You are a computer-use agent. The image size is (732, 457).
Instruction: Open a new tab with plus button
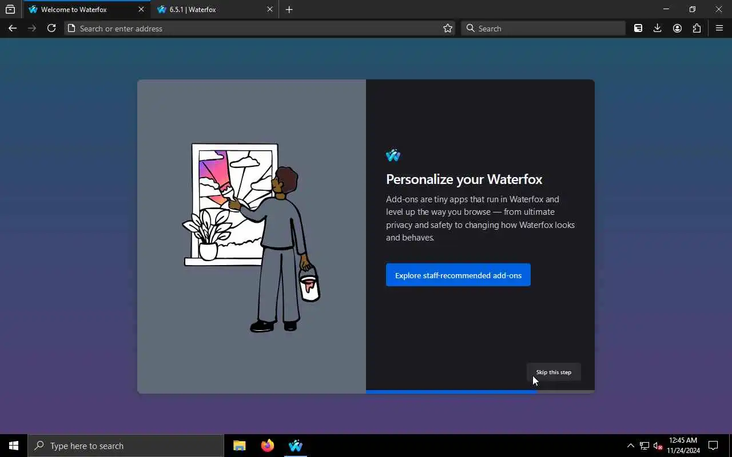(289, 9)
